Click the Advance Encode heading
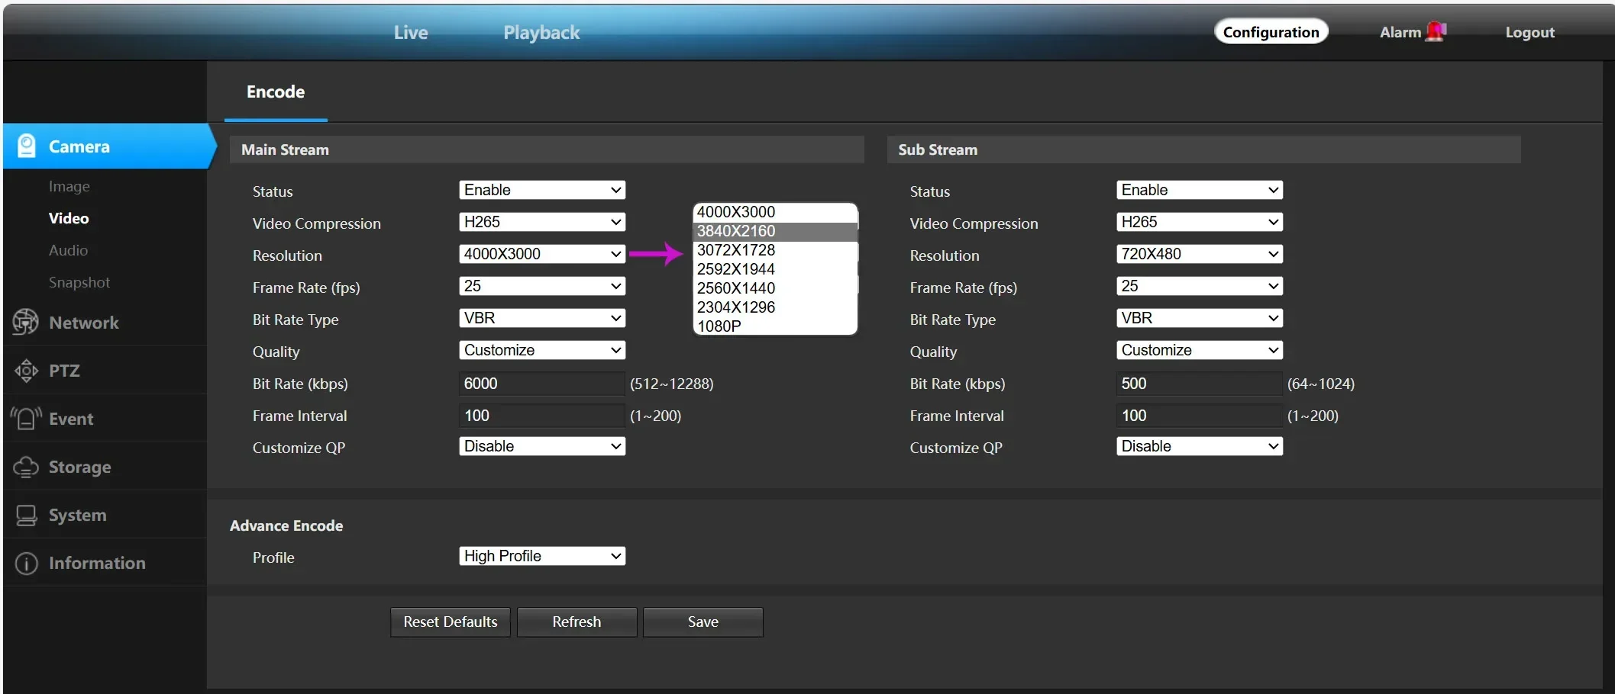 pos(286,525)
